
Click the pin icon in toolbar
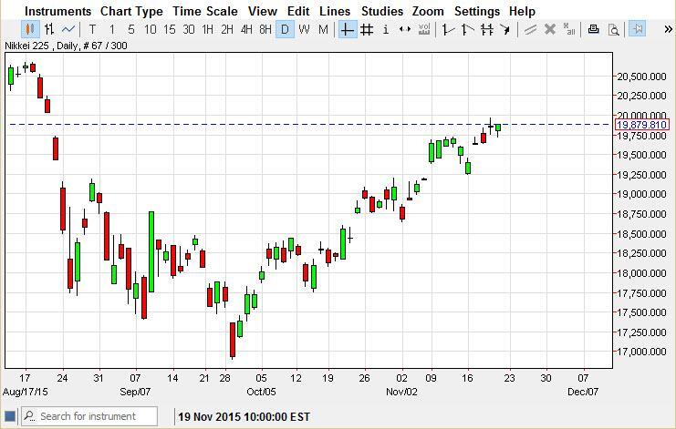click(x=638, y=29)
